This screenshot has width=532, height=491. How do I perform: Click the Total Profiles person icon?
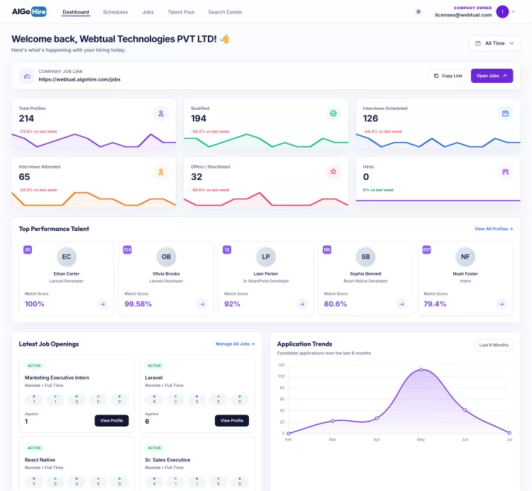point(161,113)
